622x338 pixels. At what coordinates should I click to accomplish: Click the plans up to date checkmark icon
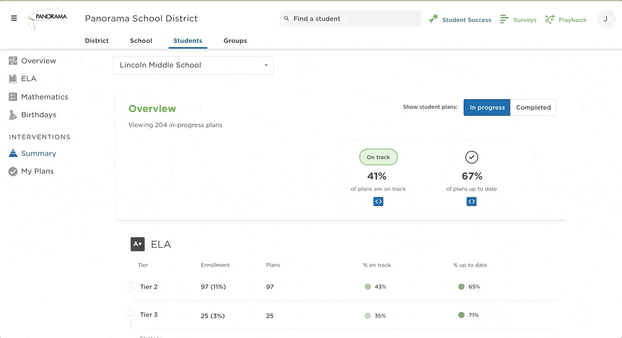coord(472,157)
